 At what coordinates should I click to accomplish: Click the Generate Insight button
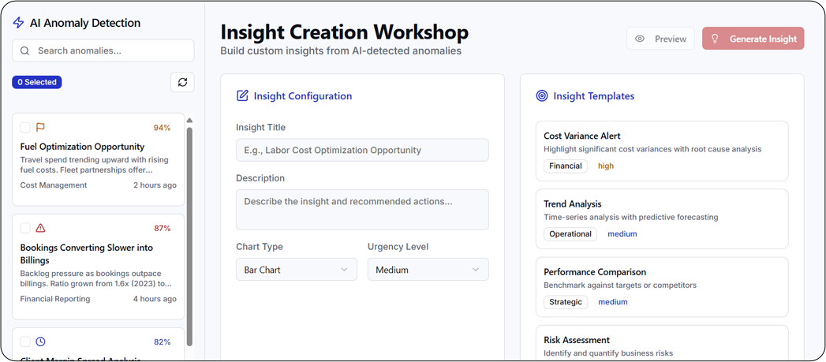[x=753, y=39]
